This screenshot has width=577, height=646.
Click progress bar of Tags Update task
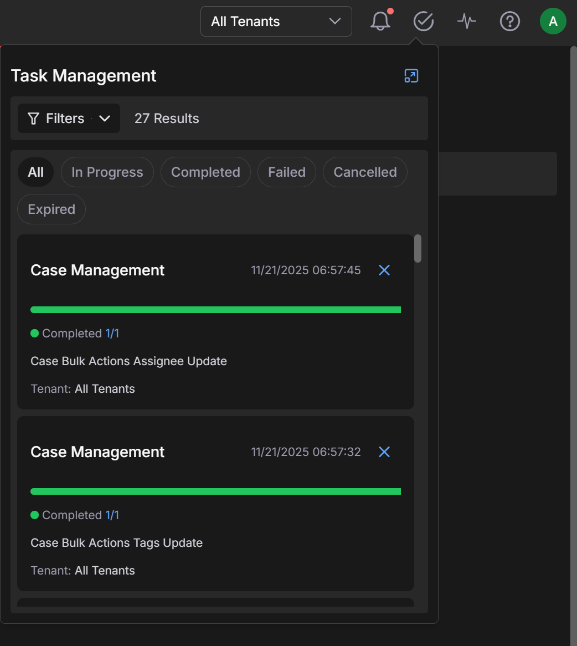(215, 491)
